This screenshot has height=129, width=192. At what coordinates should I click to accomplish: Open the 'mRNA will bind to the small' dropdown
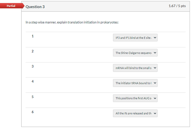135,68
